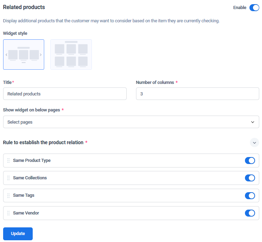Click the Title input field
This screenshot has width=262, height=242.
[65, 94]
